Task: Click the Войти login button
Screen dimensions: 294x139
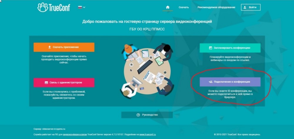Action: coord(250,7)
